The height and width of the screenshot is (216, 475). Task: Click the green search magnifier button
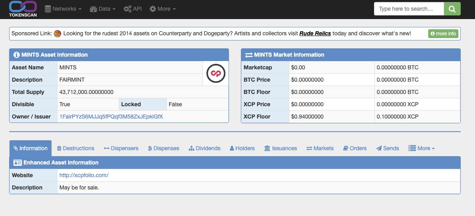pyautogui.click(x=452, y=9)
